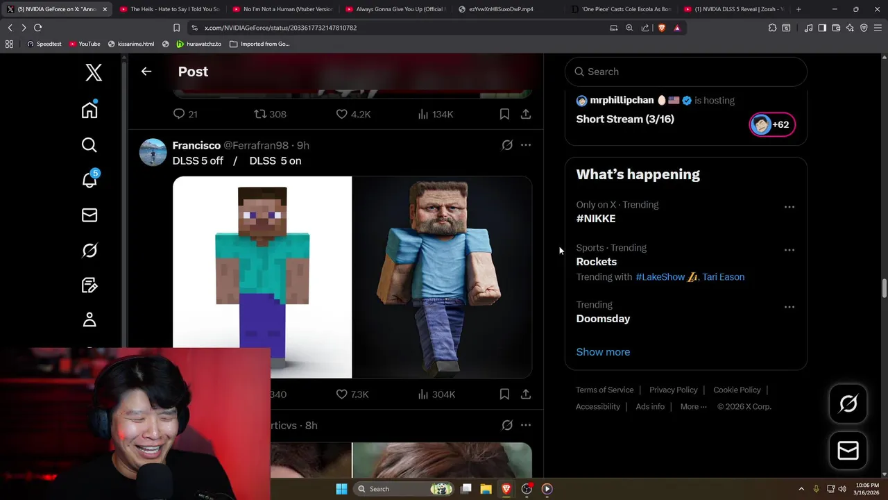The height and width of the screenshot is (500, 888).
Task: Open Terms of Service link
Action: 604,390
